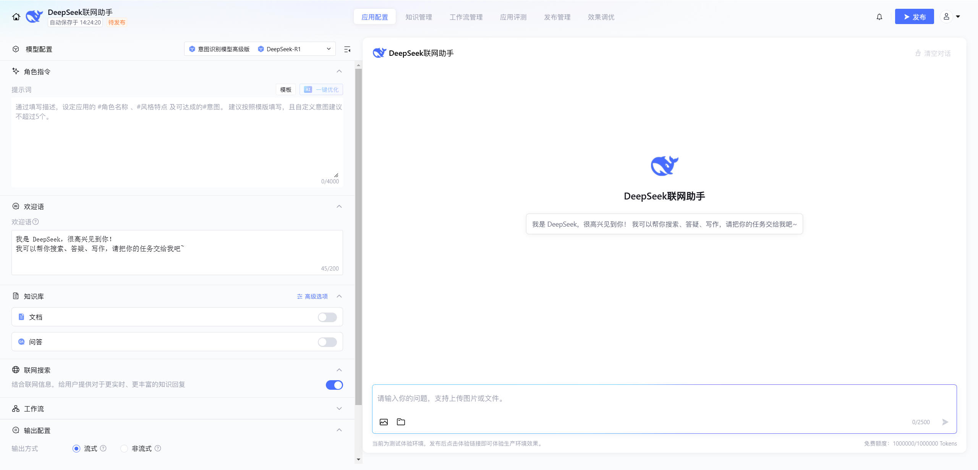
Task: Open notifications bell
Action: point(879,17)
